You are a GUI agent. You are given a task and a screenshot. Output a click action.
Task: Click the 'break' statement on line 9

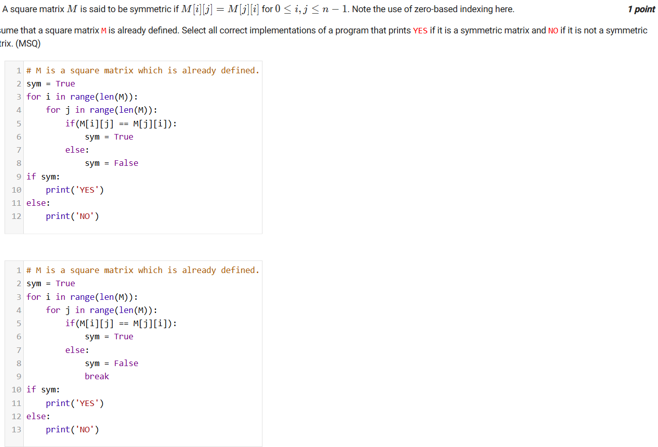(97, 376)
